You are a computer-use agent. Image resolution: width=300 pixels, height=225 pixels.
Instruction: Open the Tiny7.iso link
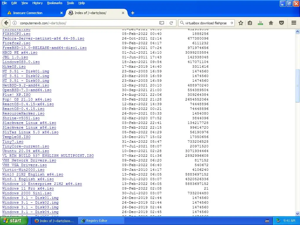(13, 142)
